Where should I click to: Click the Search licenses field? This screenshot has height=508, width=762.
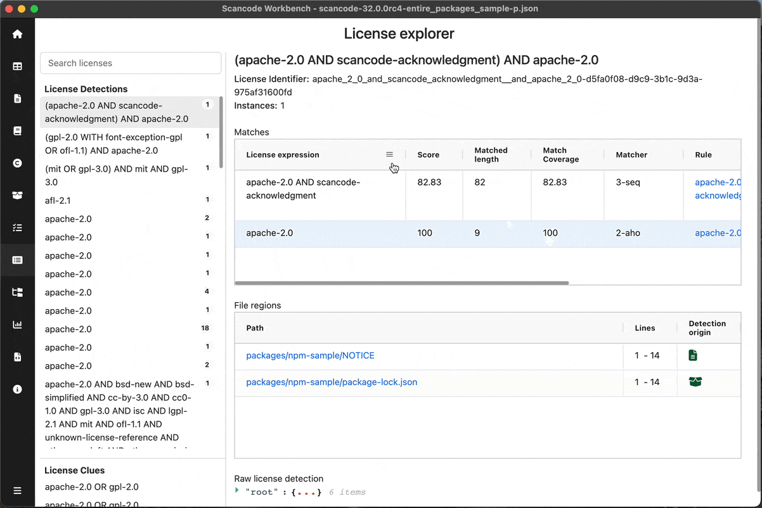[x=131, y=63]
